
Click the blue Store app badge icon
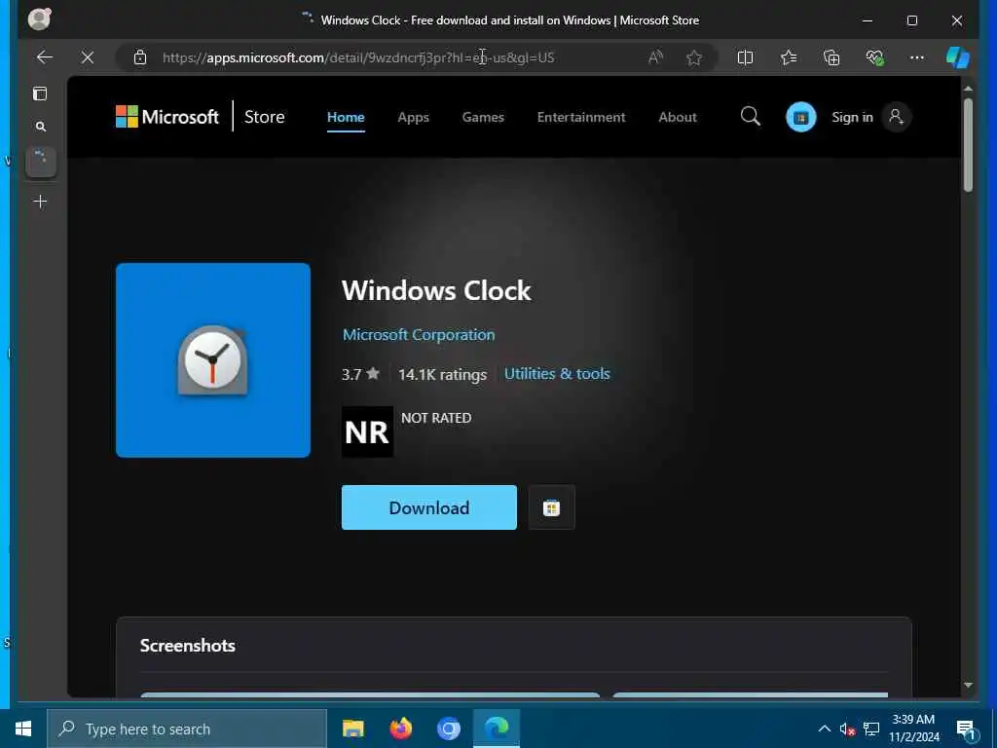point(801,117)
